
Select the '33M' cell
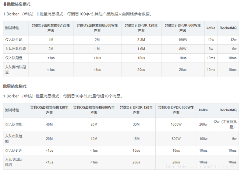(136, 124)
